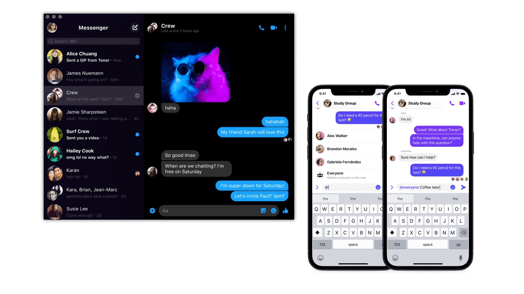Select Alice Chuang from conversation list
524x294 pixels.
(x=93, y=57)
